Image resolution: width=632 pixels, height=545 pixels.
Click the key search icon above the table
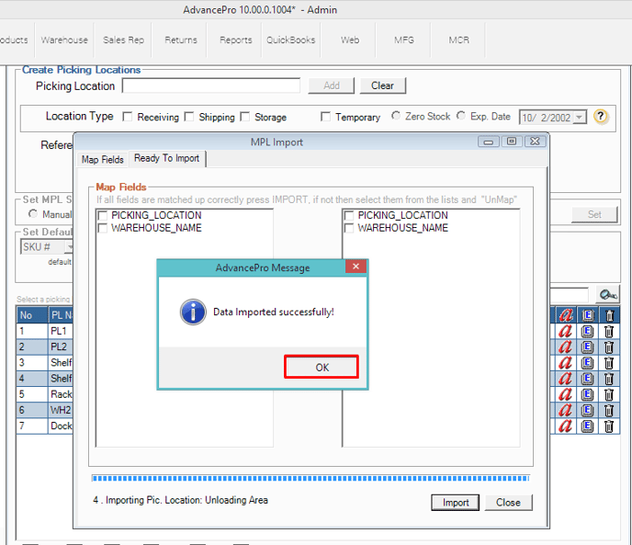click(606, 294)
